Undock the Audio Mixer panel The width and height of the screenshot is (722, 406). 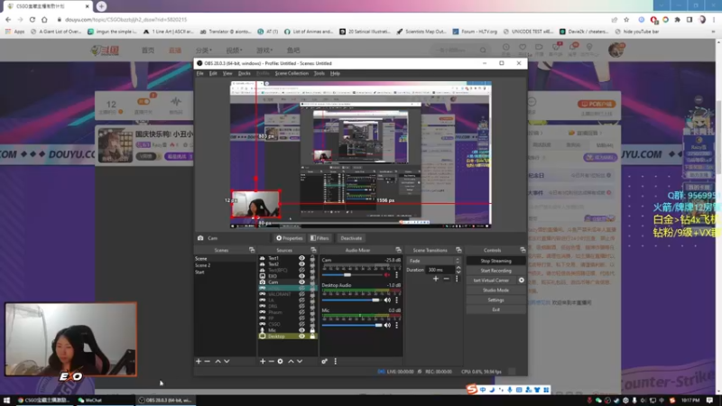point(398,250)
